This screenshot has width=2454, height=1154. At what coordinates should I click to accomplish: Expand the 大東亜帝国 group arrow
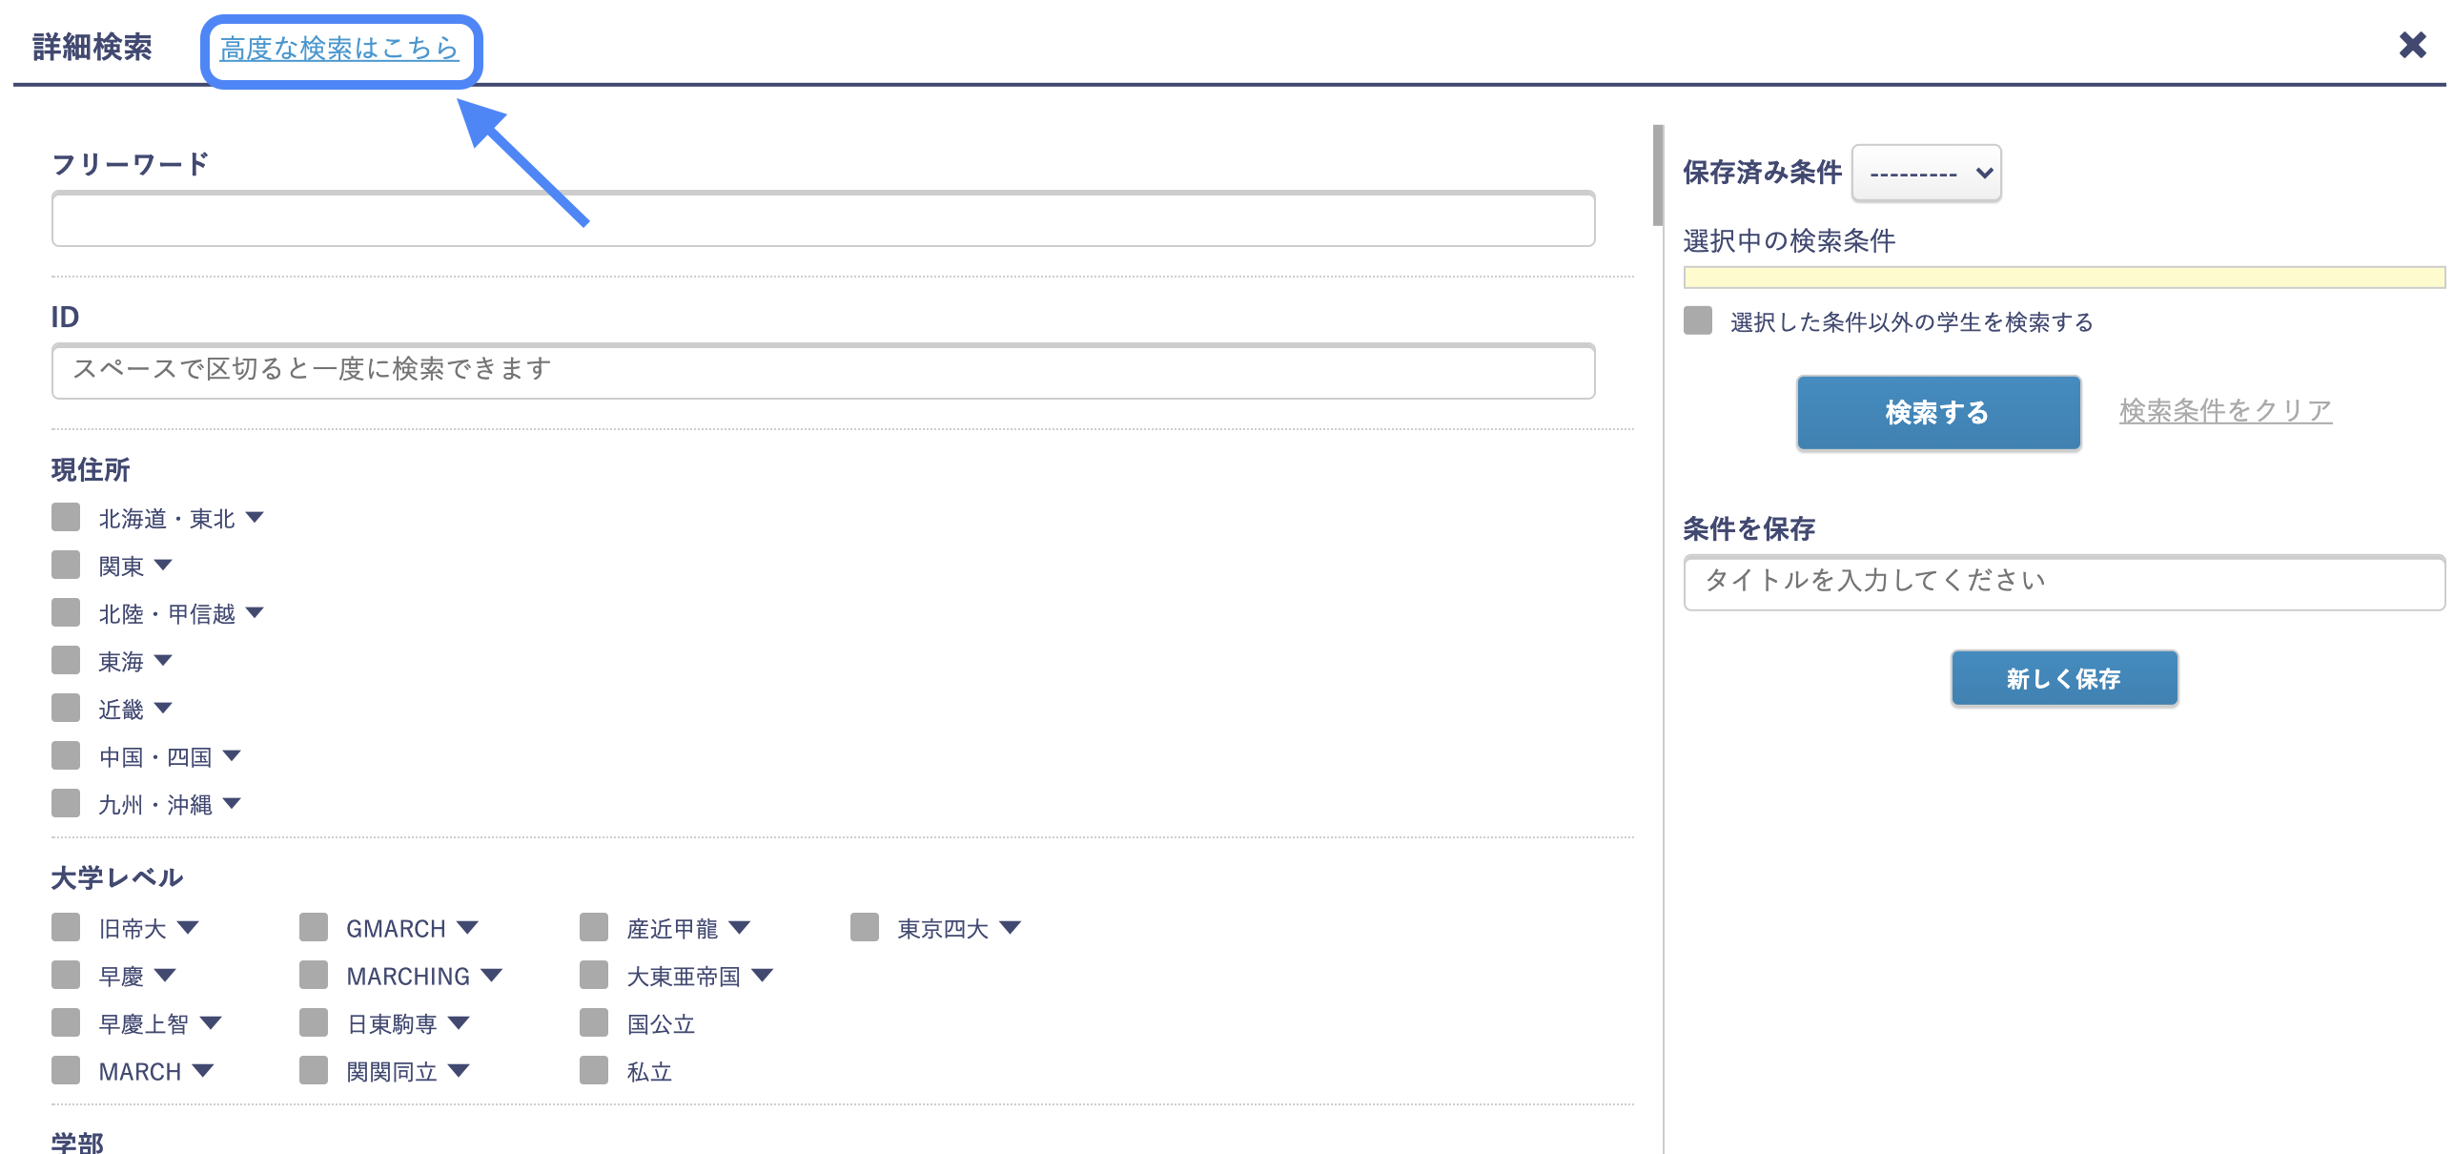tap(762, 975)
